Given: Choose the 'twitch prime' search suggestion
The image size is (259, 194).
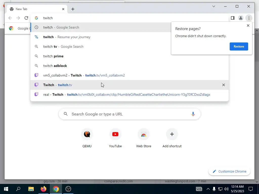Looking at the screenshot, I should coord(129,56).
